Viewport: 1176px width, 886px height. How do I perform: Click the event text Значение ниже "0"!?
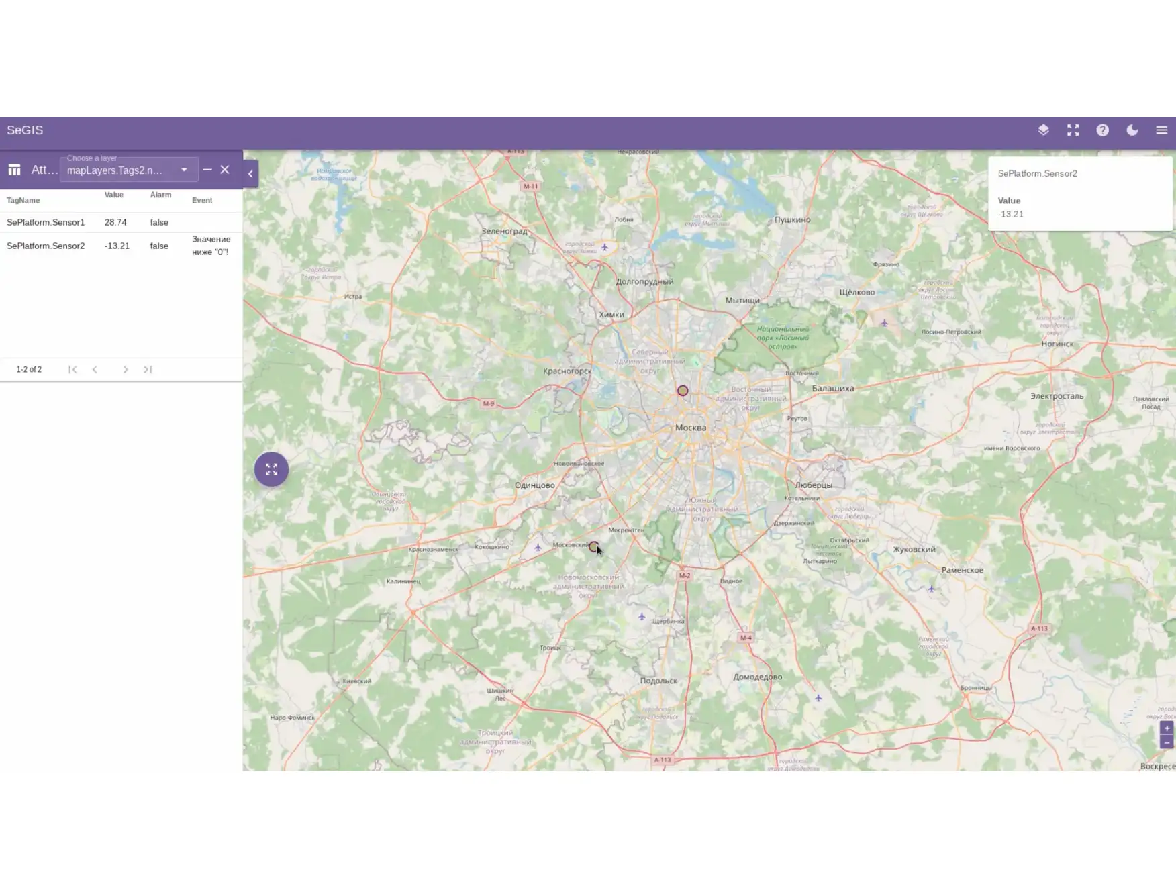coord(211,245)
